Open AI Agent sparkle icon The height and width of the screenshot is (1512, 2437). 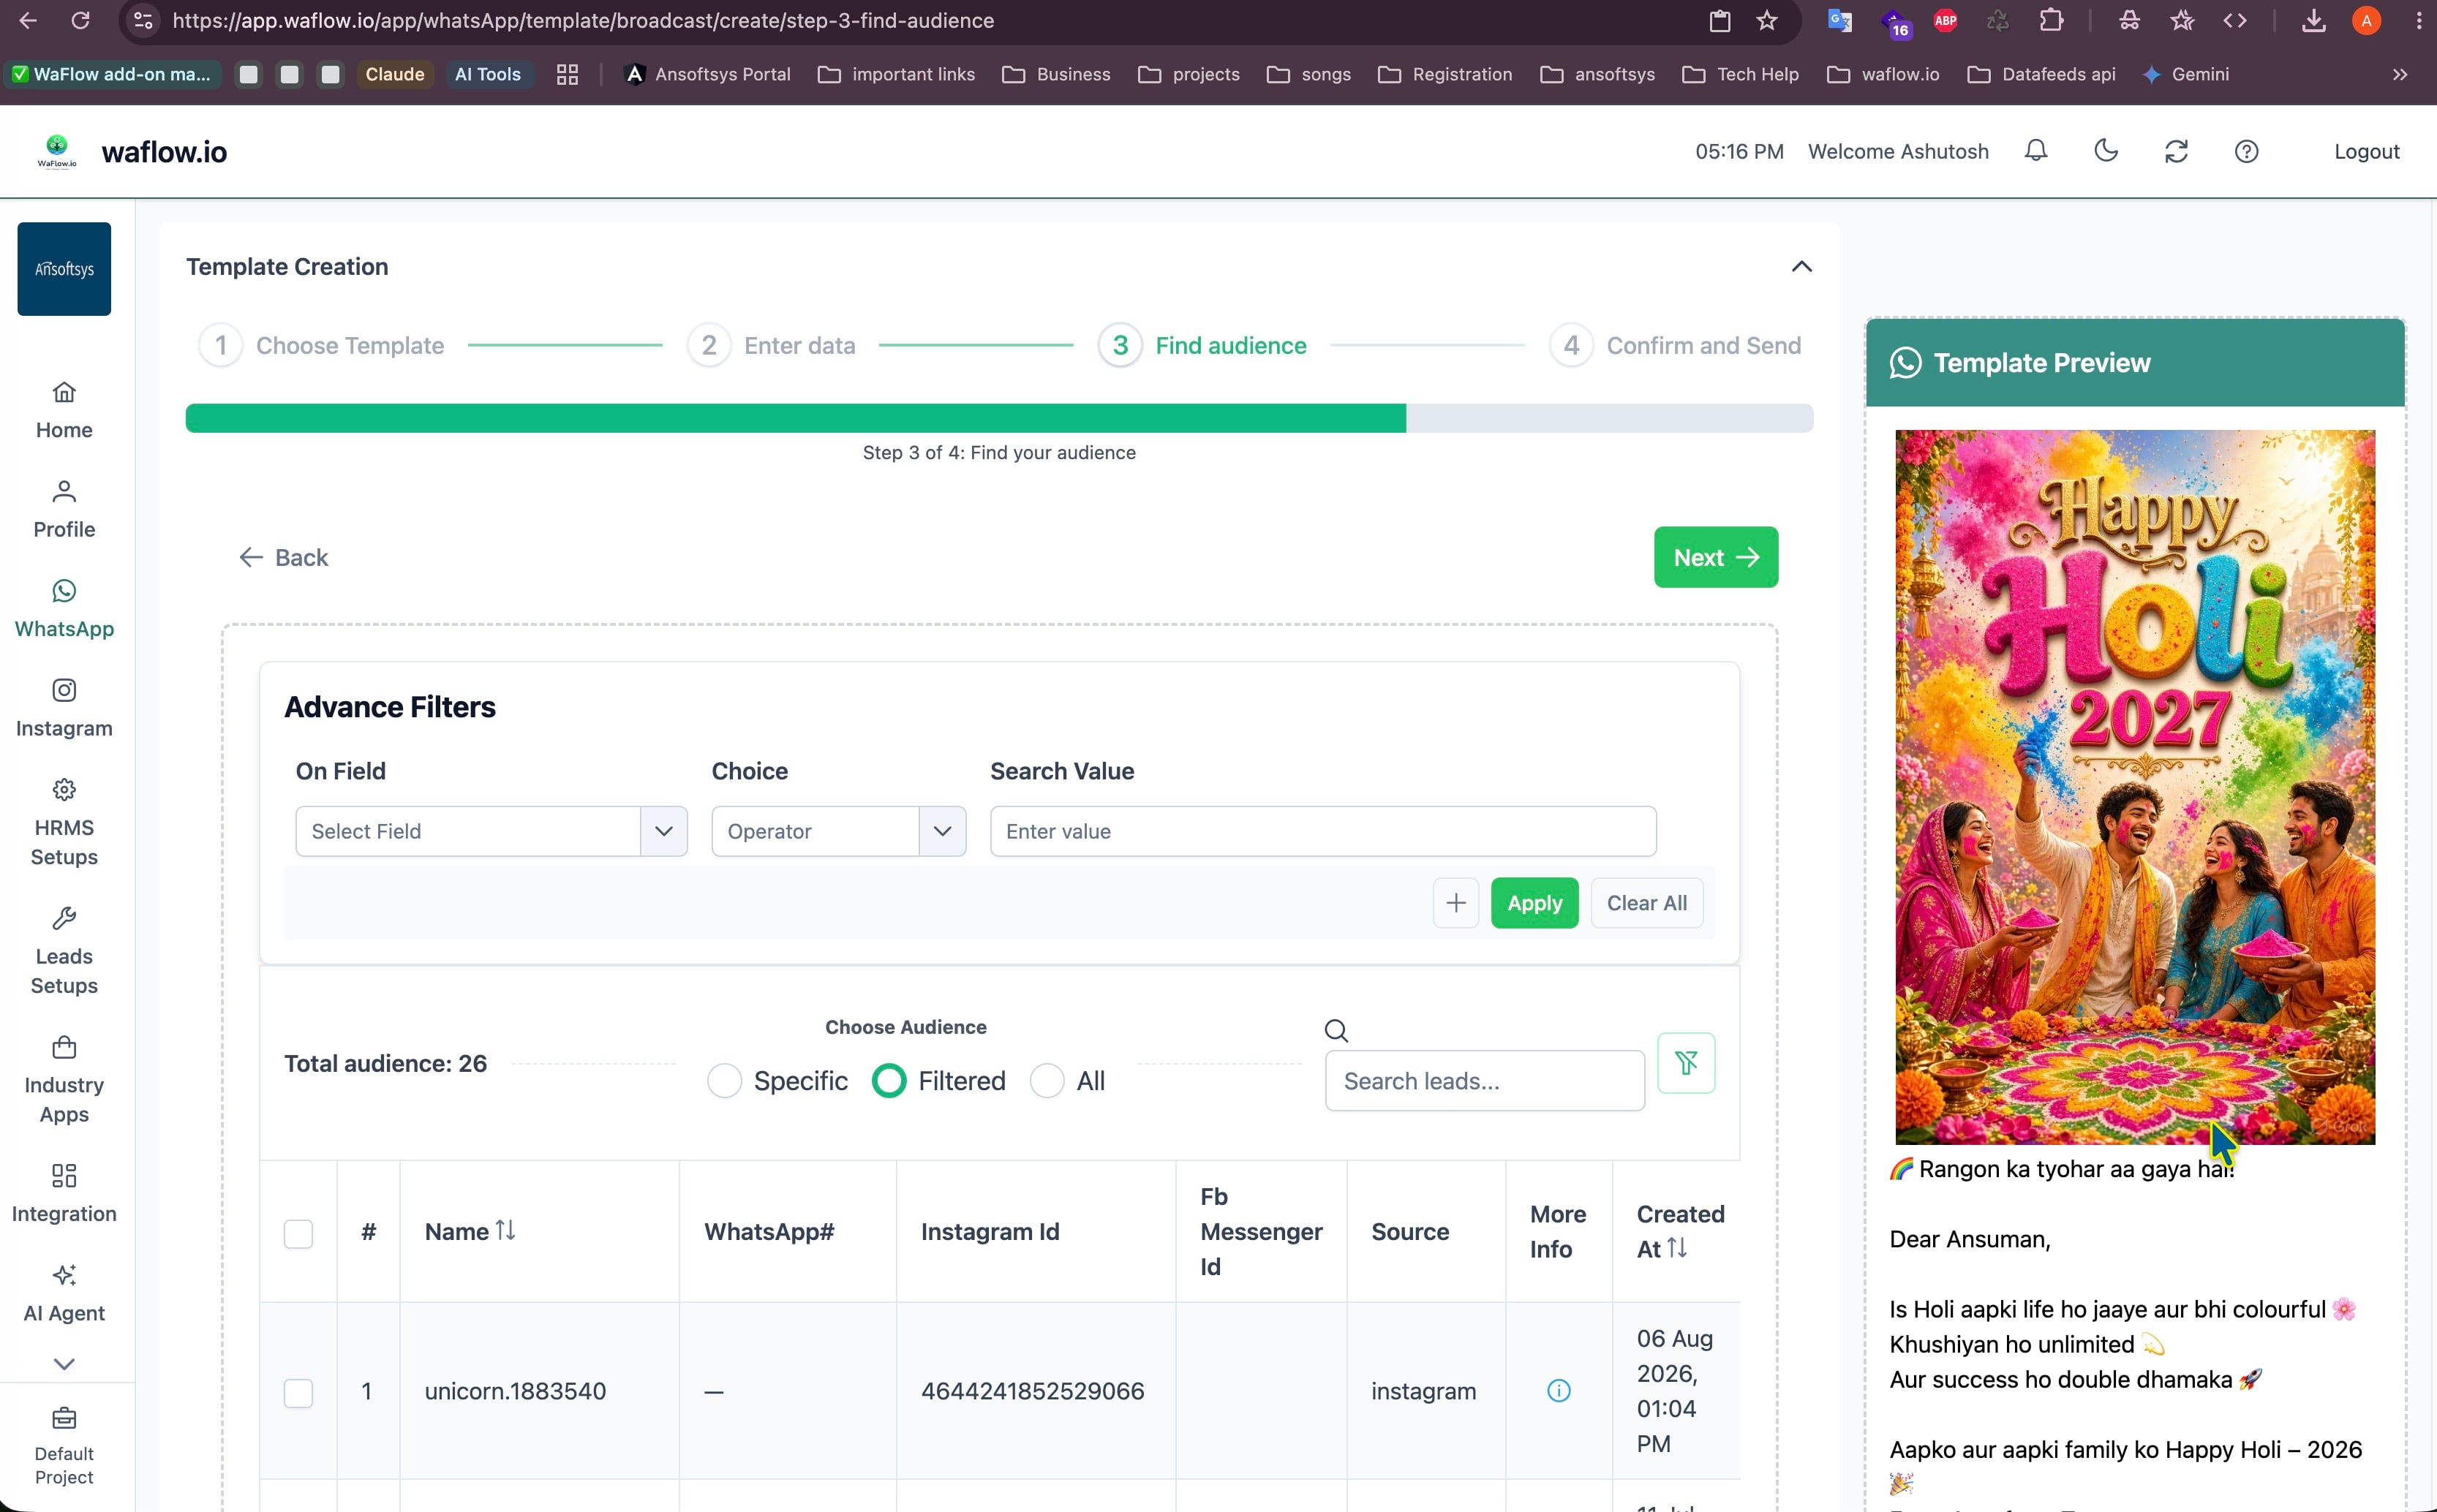[x=64, y=1275]
